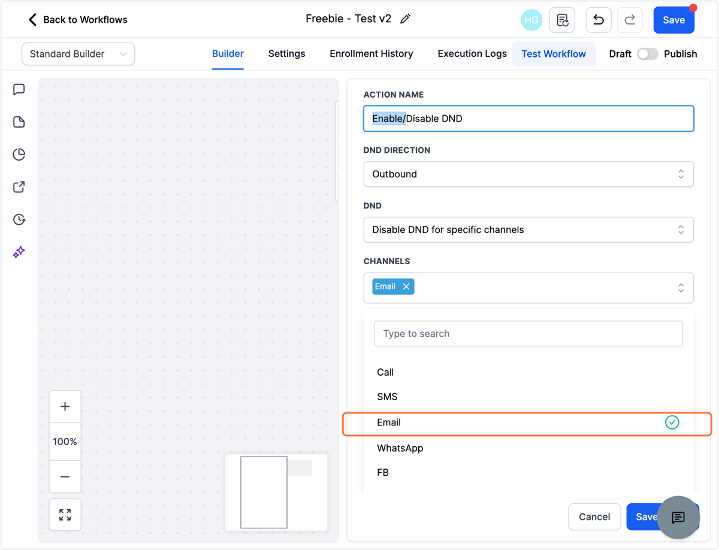This screenshot has width=719, height=550.
Task: Open history clock icon in sidebar
Action: (19, 219)
